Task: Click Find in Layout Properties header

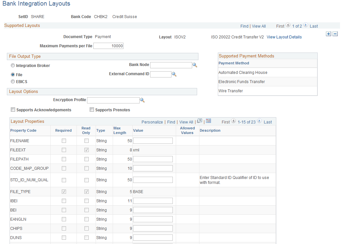Action: point(171,122)
